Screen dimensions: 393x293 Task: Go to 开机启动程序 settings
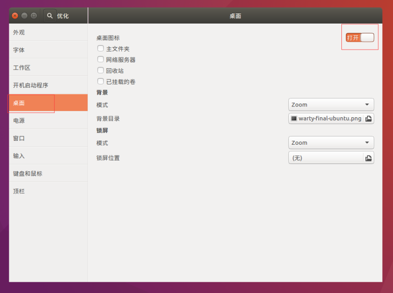pyautogui.click(x=48, y=85)
